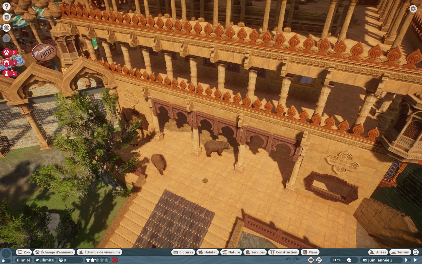Click the red sad face icon

tap(115, 260)
